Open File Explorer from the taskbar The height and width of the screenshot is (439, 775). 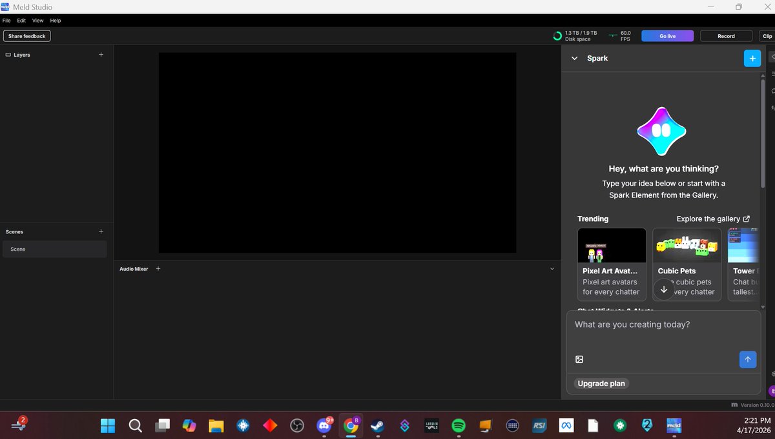(216, 425)
